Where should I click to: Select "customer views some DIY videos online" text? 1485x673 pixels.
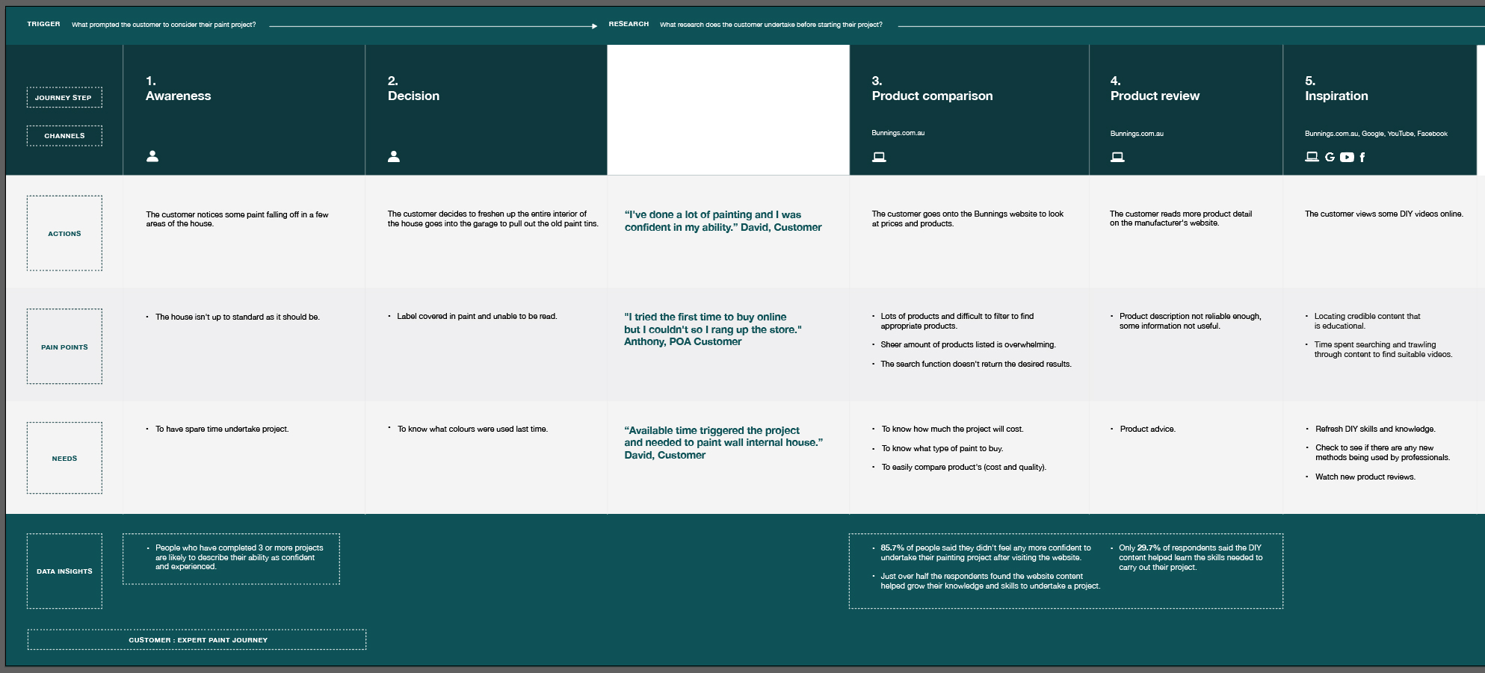click(1384, 214)
